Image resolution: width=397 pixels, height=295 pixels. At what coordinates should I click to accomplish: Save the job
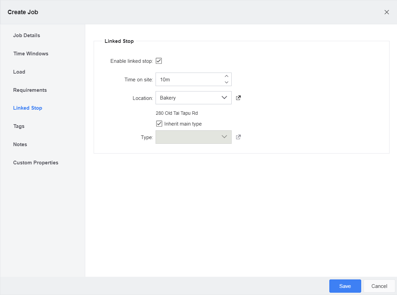coord(345,286)
